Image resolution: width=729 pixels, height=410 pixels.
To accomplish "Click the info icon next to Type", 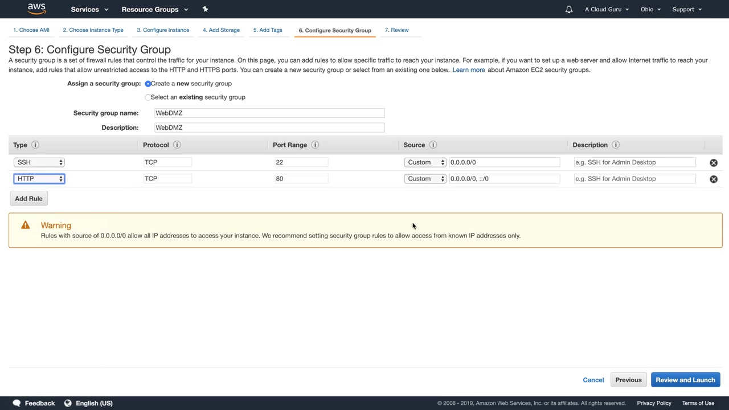I will click(35, 145).
